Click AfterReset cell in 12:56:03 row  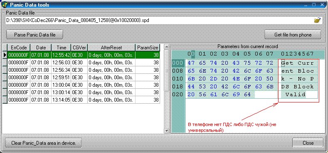point(111,63)
